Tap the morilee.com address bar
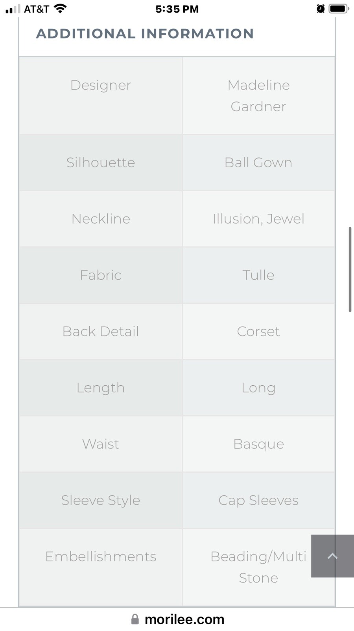Image resolution: width=354 pixels, height=631 pixels. pyautogui.click(x=184, y=619)
